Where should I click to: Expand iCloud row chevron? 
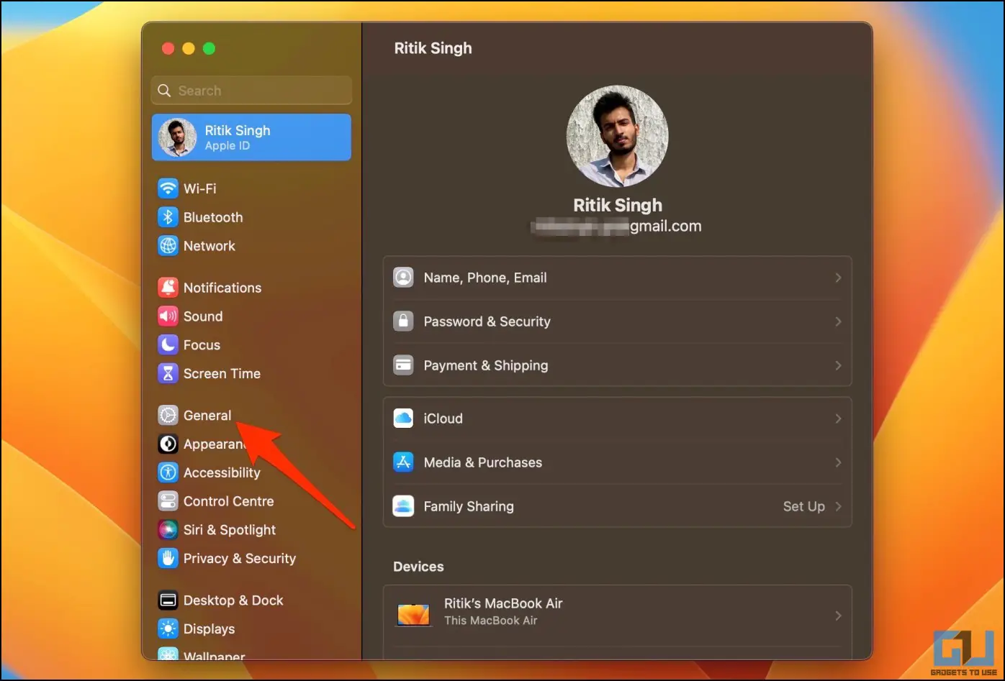coord(838,419)
